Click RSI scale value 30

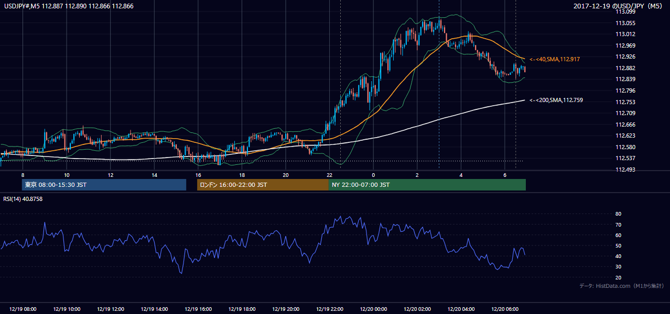point(618,267)
